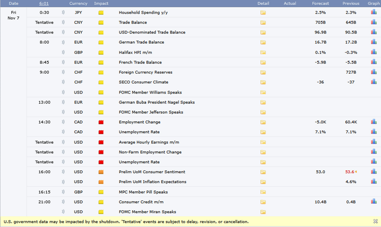This screenshot has width=381, height=227.
Task: Click the Currency column header
Action: [78, 3]
